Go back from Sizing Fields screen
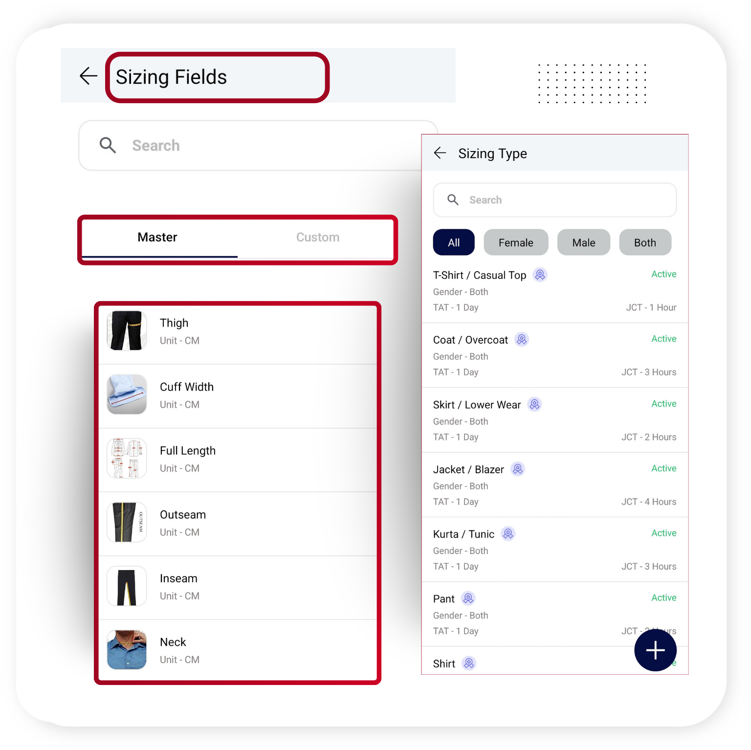Viewport: 751px width, 750px height. [x=88, y=76]
